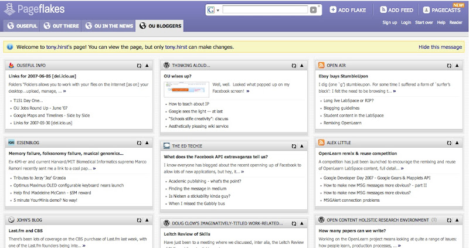Collapse the OUseful Info widget
The height and width of the screenshot is (248, 469).
148,65
